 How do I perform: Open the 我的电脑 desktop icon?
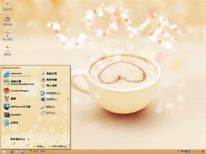coord(7,21)
